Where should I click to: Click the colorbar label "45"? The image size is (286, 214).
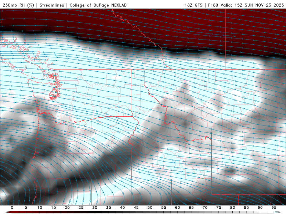pos(136,208)
